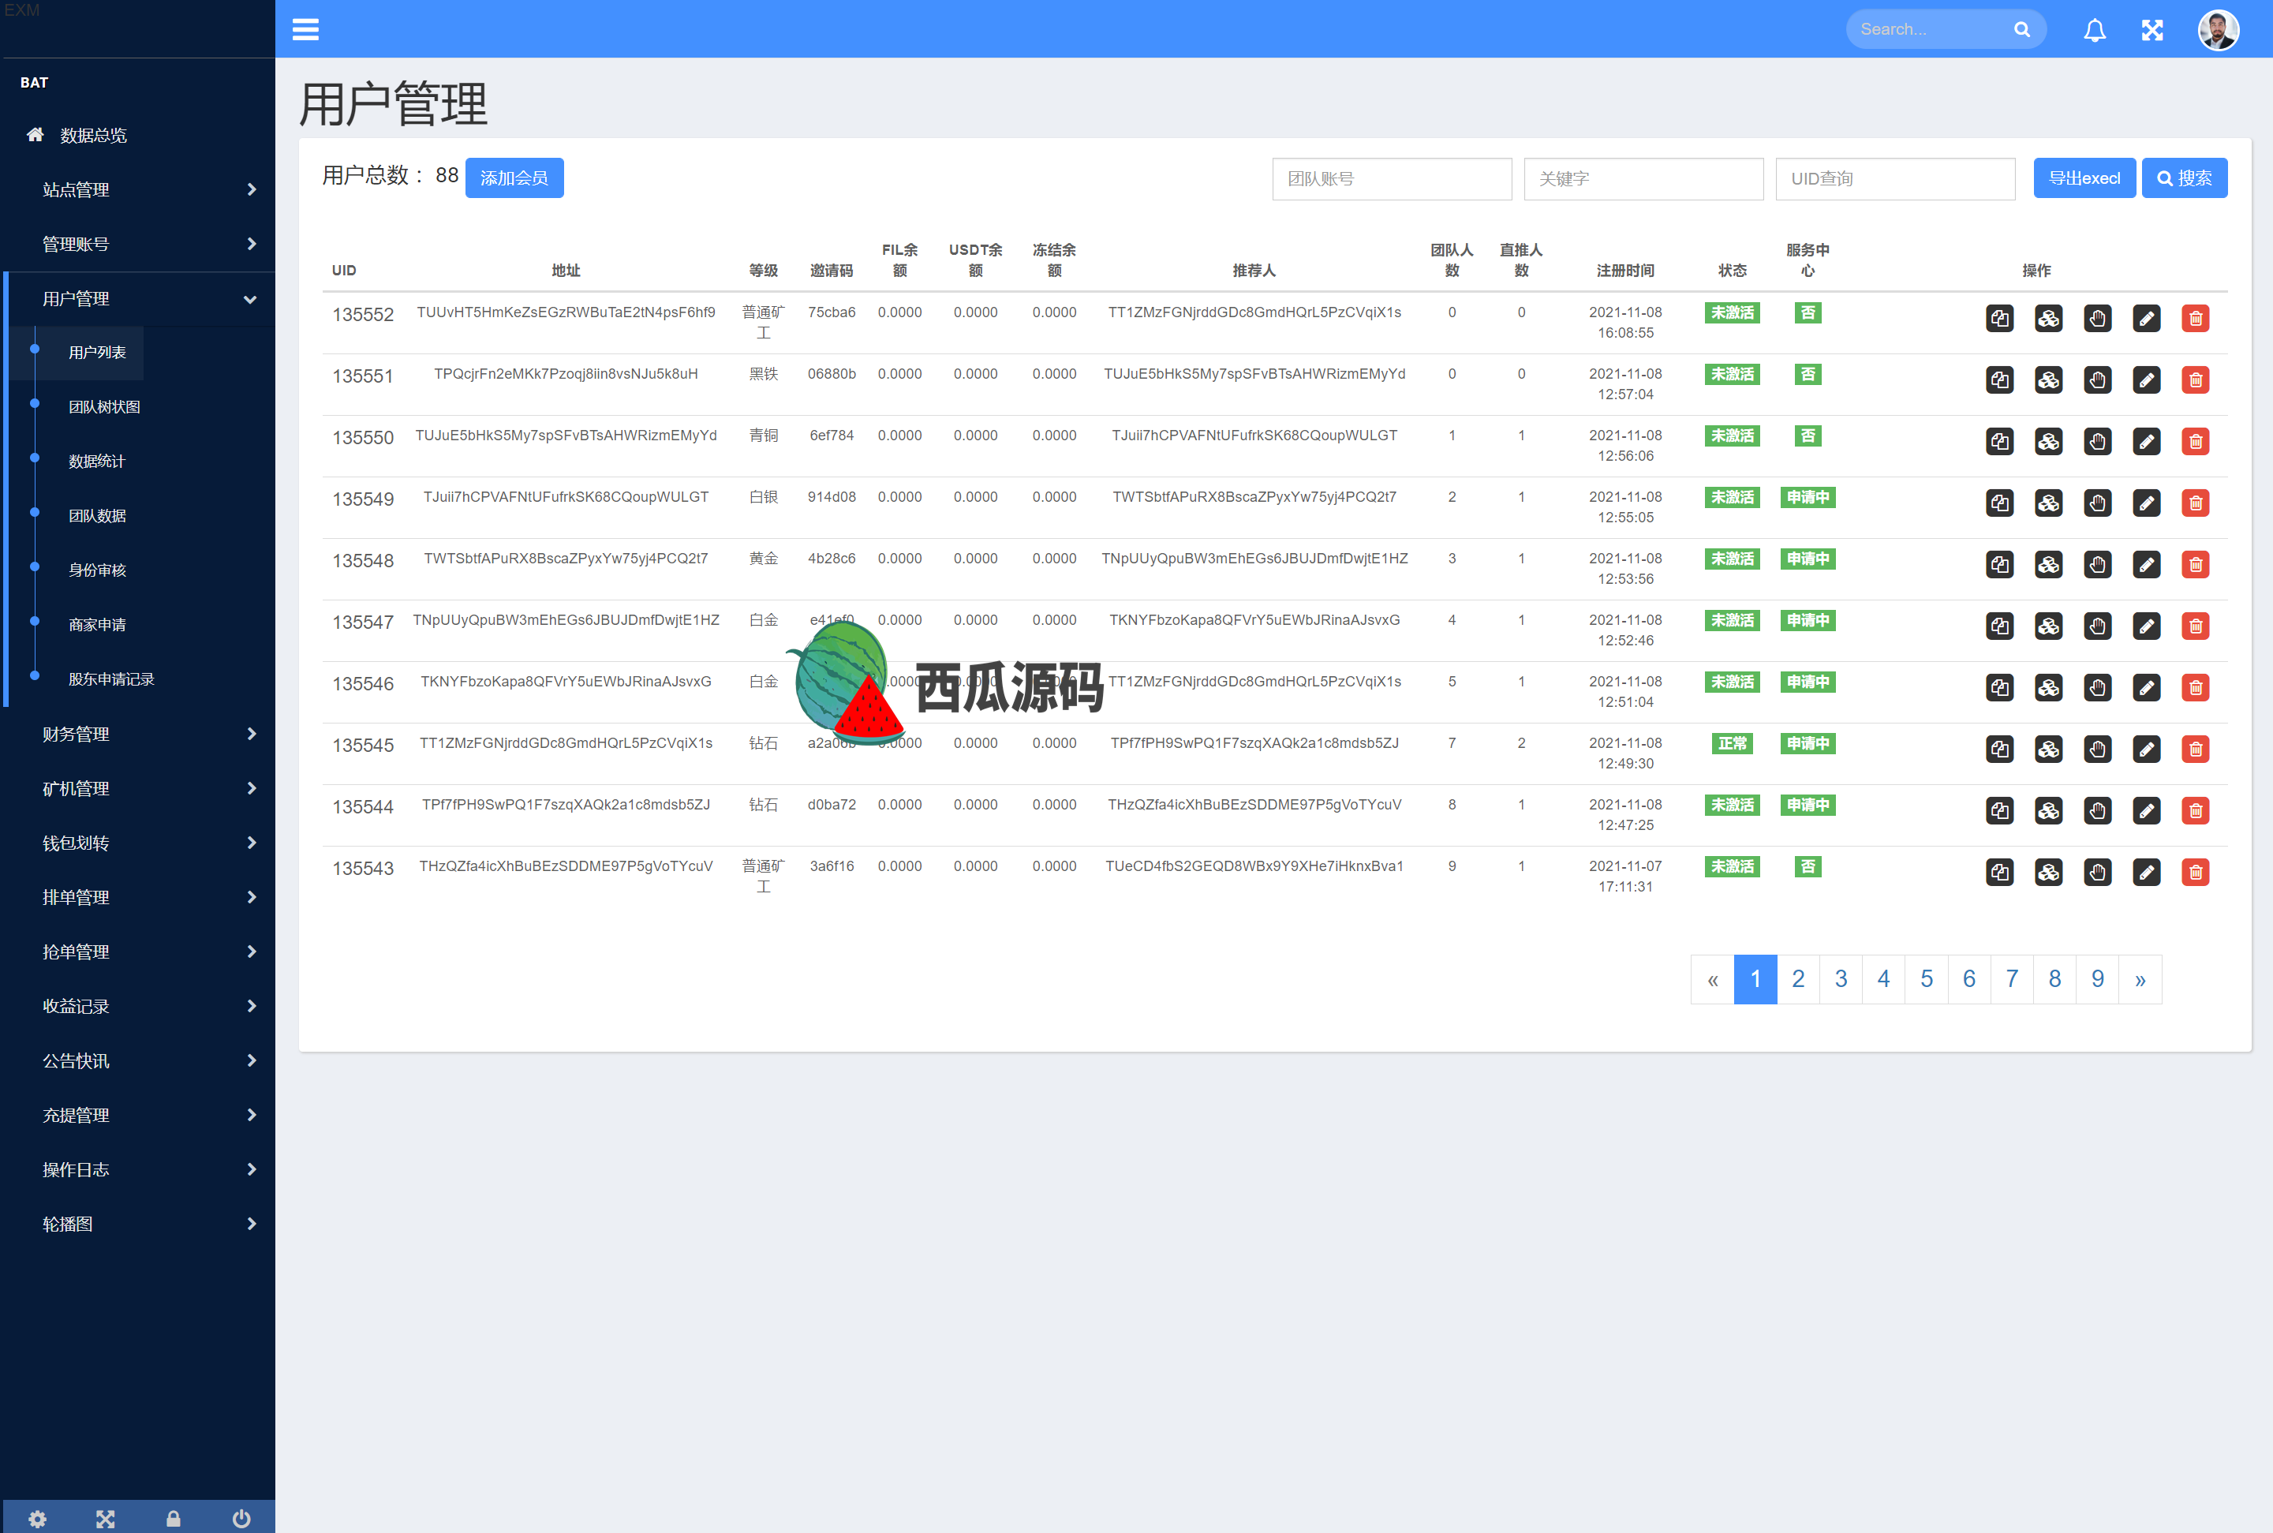Click the expand icon in sidebar footer

pos(106,1518)
